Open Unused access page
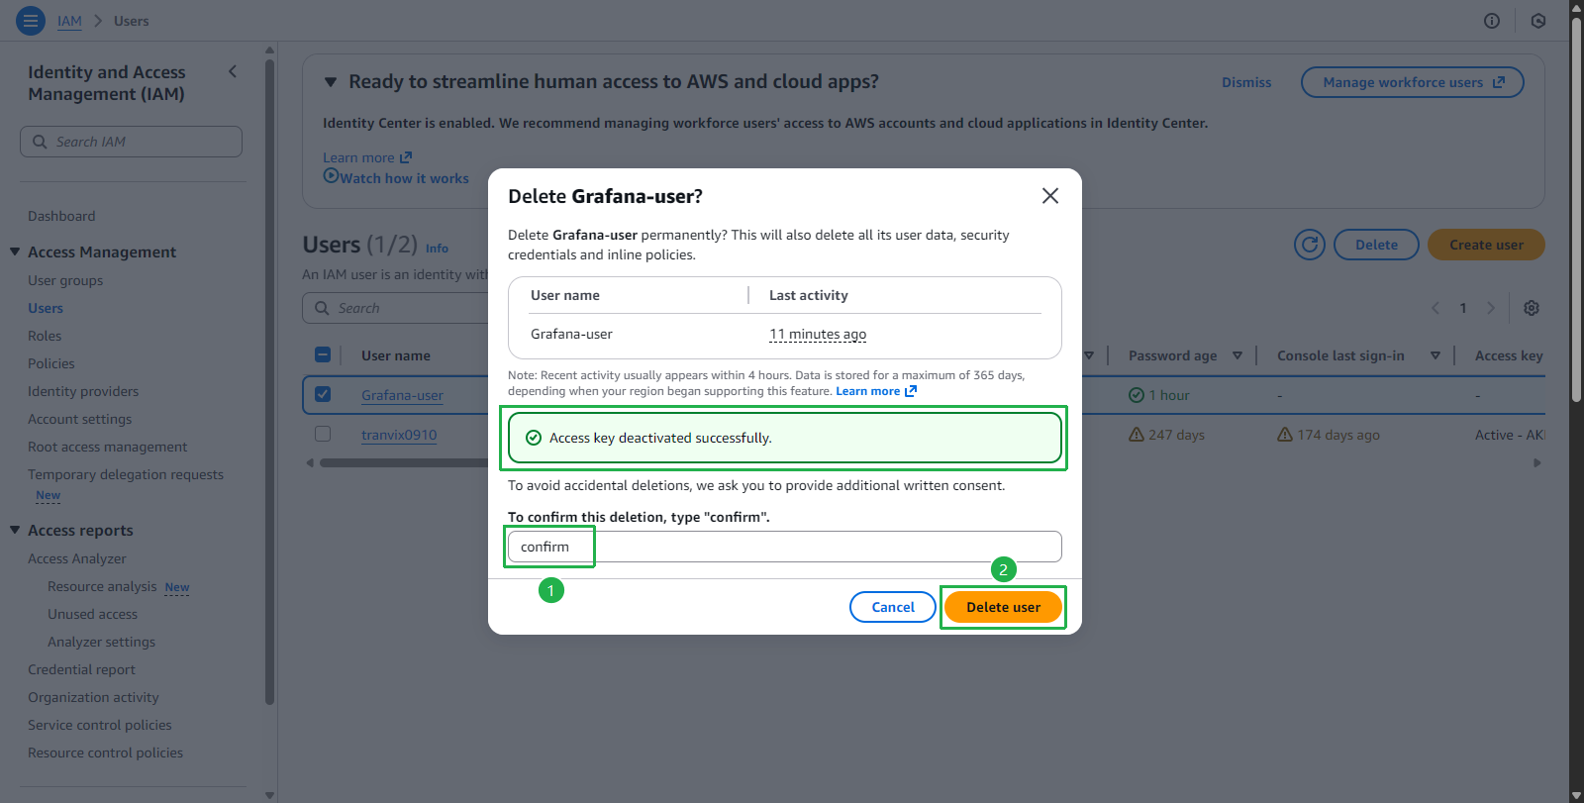1584x803 pixels. point(92,614)
